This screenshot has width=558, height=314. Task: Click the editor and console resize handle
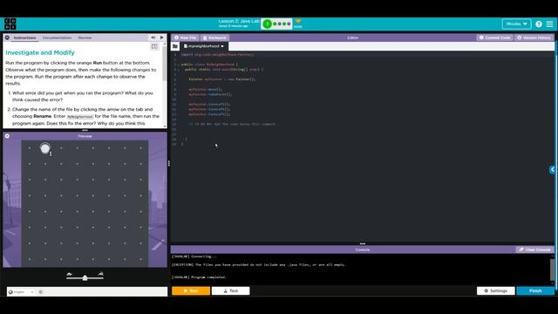point(363,244)
